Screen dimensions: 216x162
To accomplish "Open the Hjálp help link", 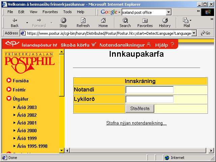I will (165, 45).
